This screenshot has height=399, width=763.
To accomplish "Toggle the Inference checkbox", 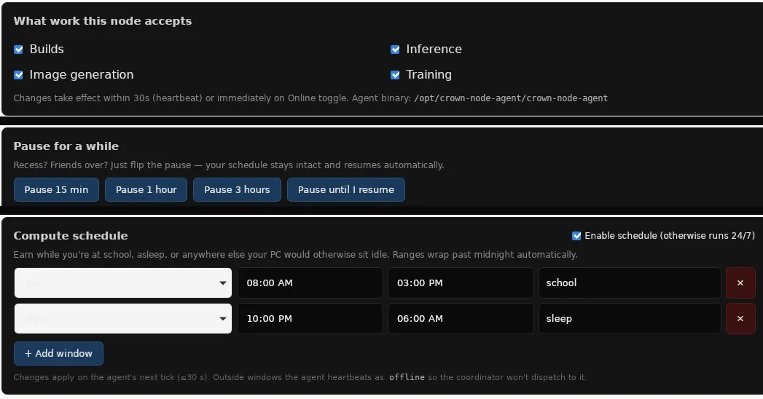I will (395, 50).
